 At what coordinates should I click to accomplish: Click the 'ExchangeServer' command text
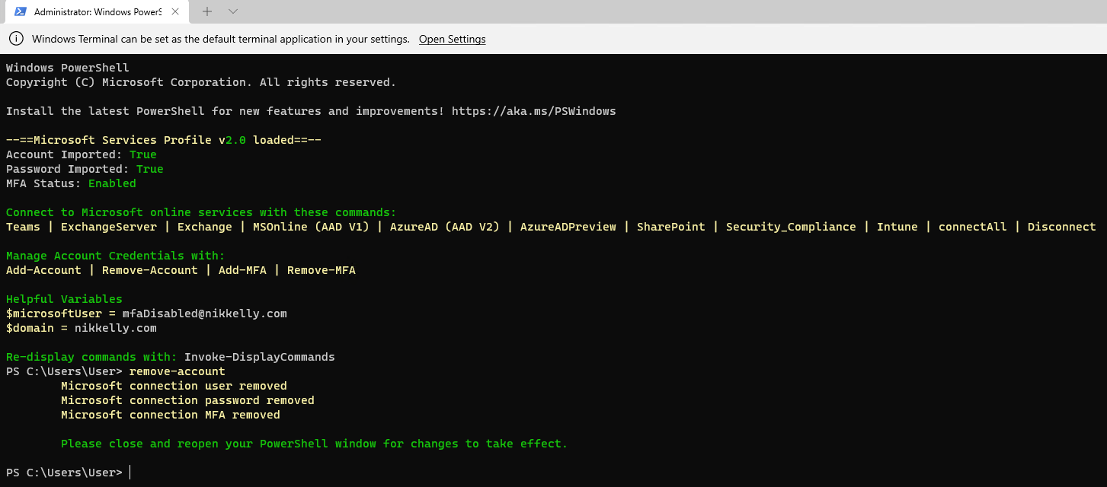[109, 227]
